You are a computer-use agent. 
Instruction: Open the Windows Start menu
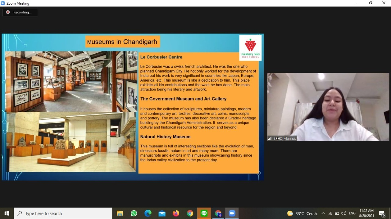7,214
